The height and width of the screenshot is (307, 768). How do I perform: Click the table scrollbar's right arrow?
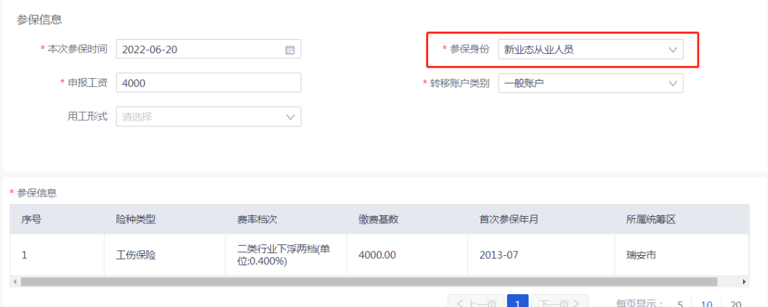[745, 282]
